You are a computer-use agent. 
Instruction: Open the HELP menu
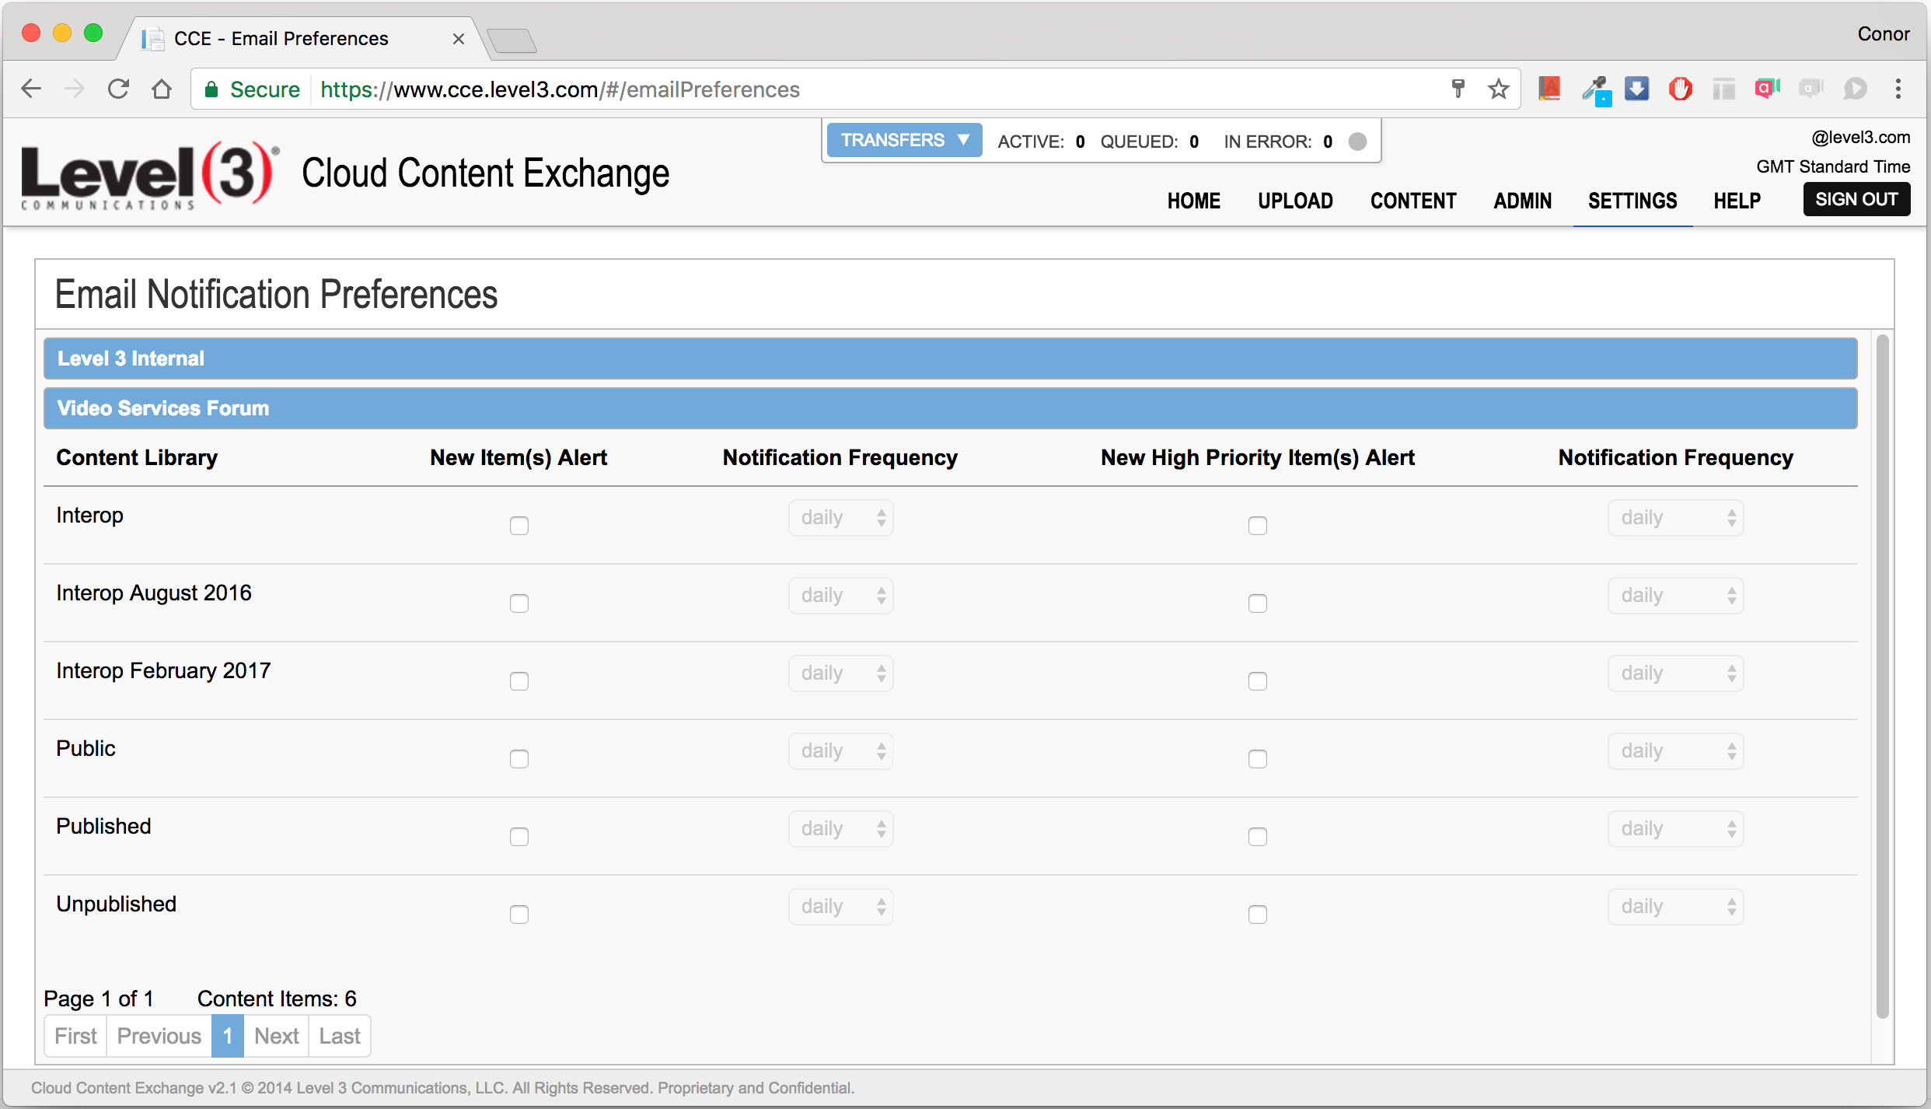1737,201
